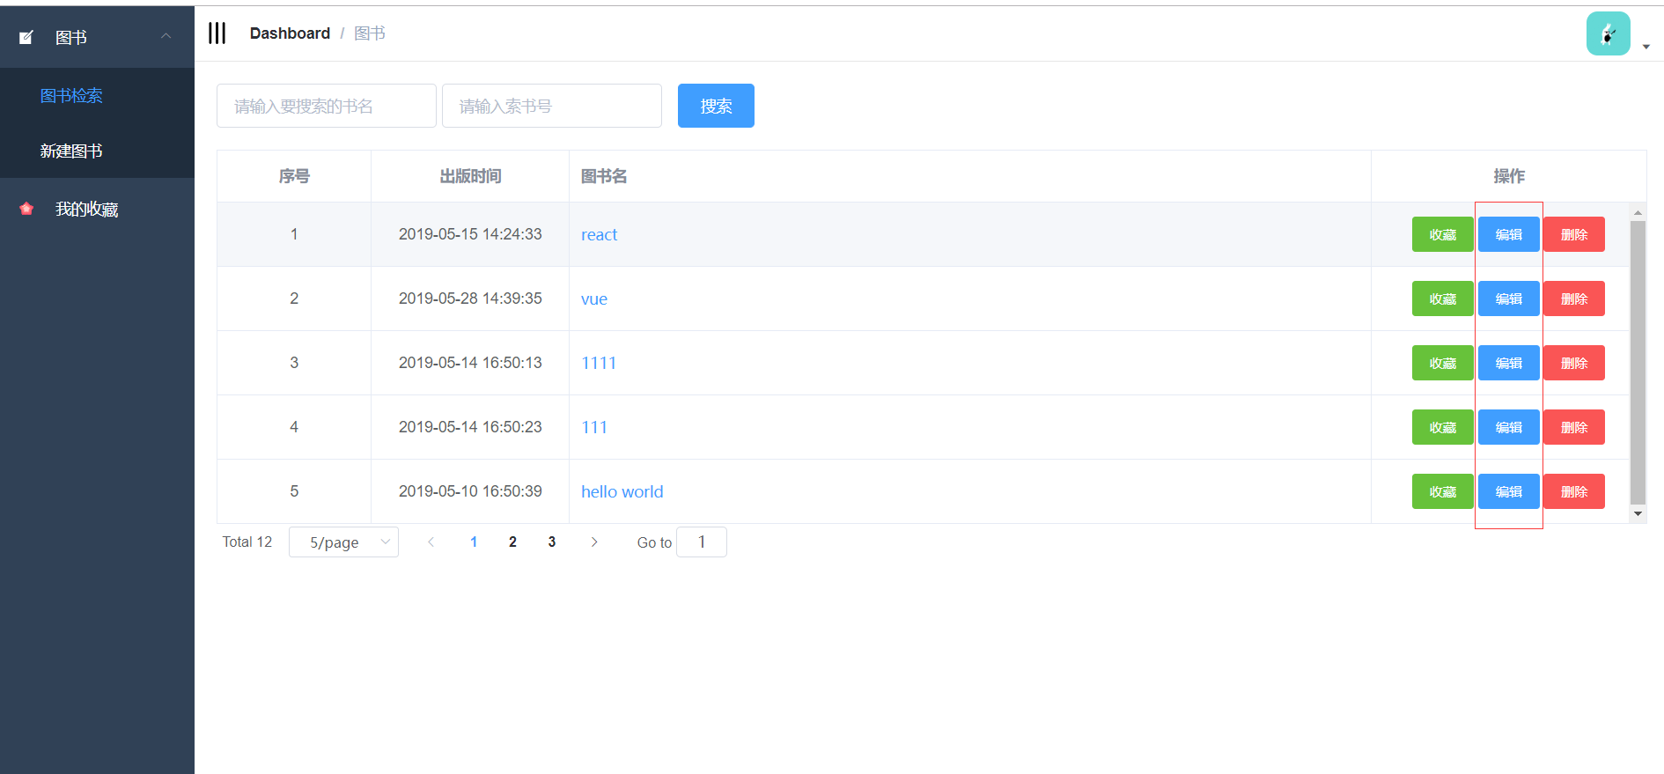Viewport: 1664px width, 774px height.
Task: Go to next page arrow
Action: click(x=594, y=542)
